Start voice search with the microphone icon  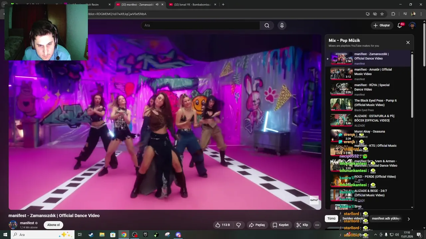[x=282, y=26]
